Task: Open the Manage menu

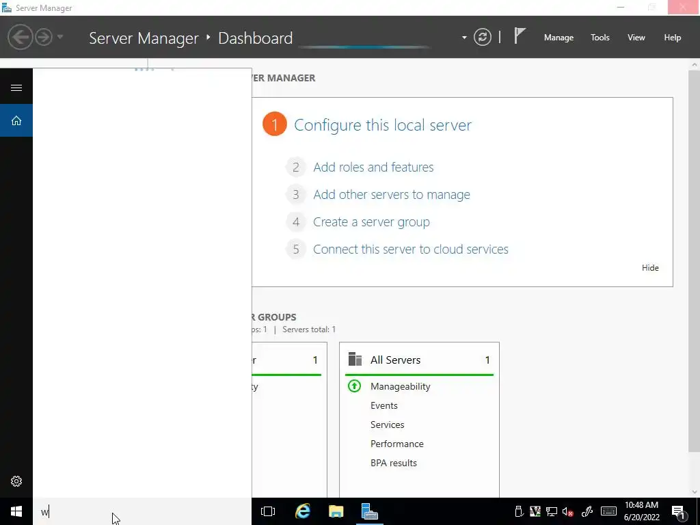Action: coord(558,38)
